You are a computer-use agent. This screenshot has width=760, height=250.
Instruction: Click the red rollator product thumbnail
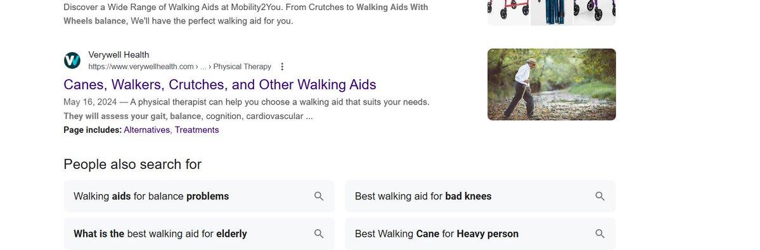pyautogui.click(x=508, y=11)
